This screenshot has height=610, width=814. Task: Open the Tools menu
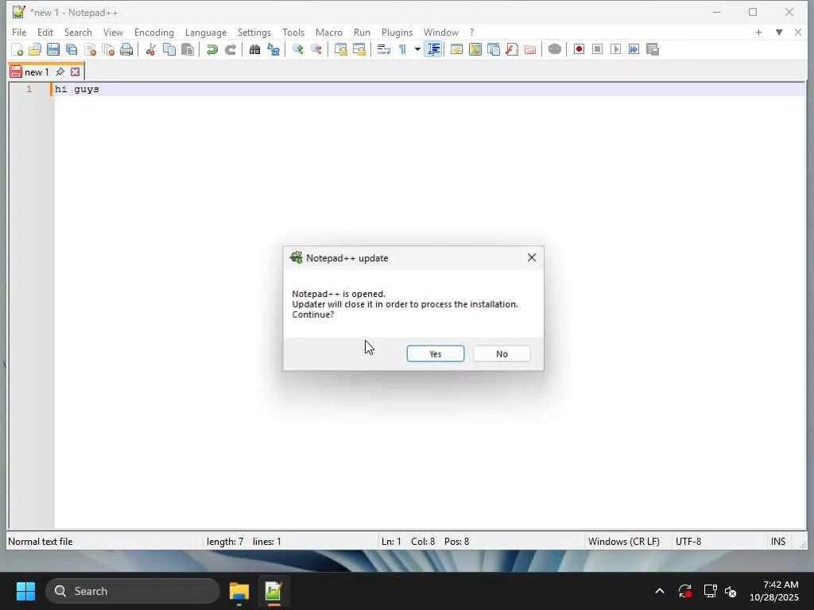[293, 32]
